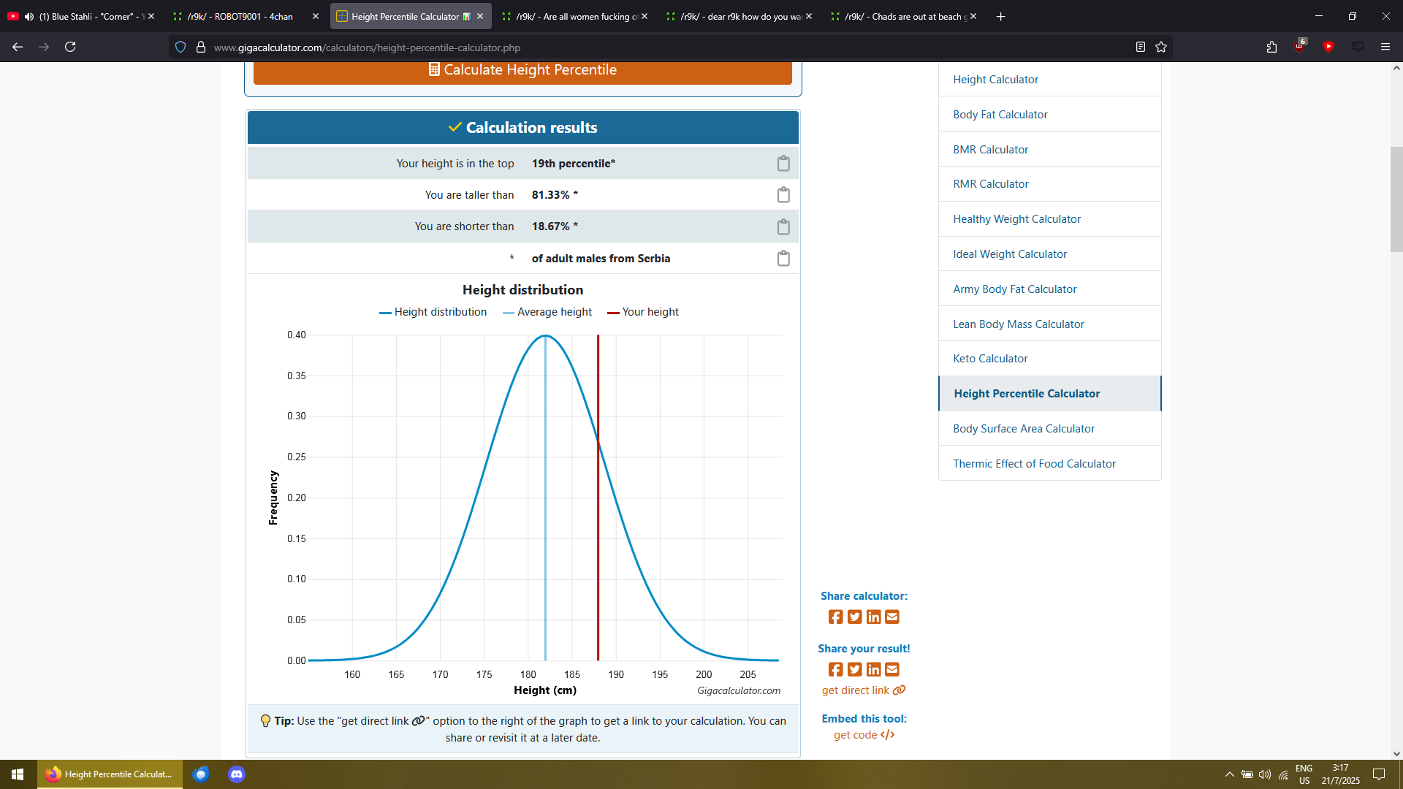The width and height of the screenshot is (1403, 789).
Task: Open the Ideal Weight Calculator link
Action: (x=1010, y=254)
